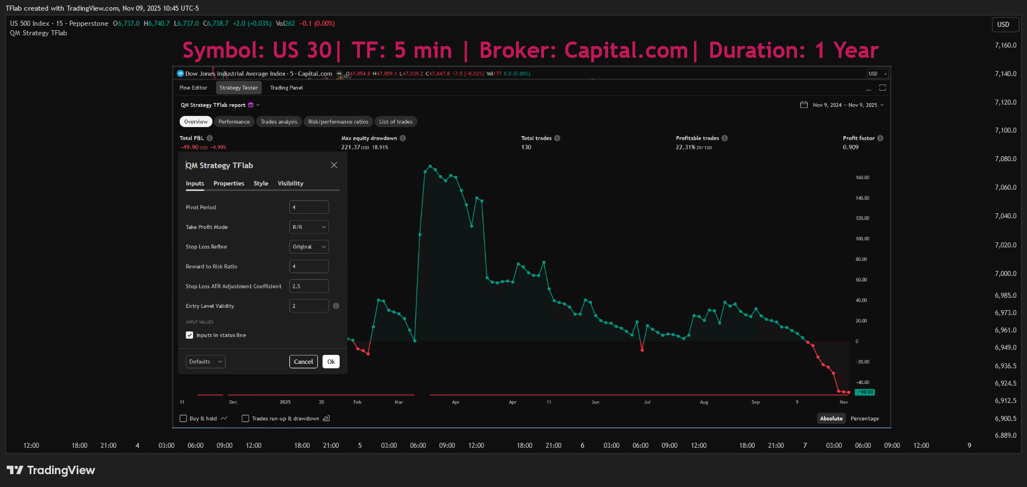Click the green -49.90 equity value label

coord(865,392)
